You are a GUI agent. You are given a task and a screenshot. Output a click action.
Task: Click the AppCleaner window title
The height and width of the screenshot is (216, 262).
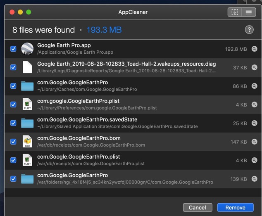pos(133,12)
